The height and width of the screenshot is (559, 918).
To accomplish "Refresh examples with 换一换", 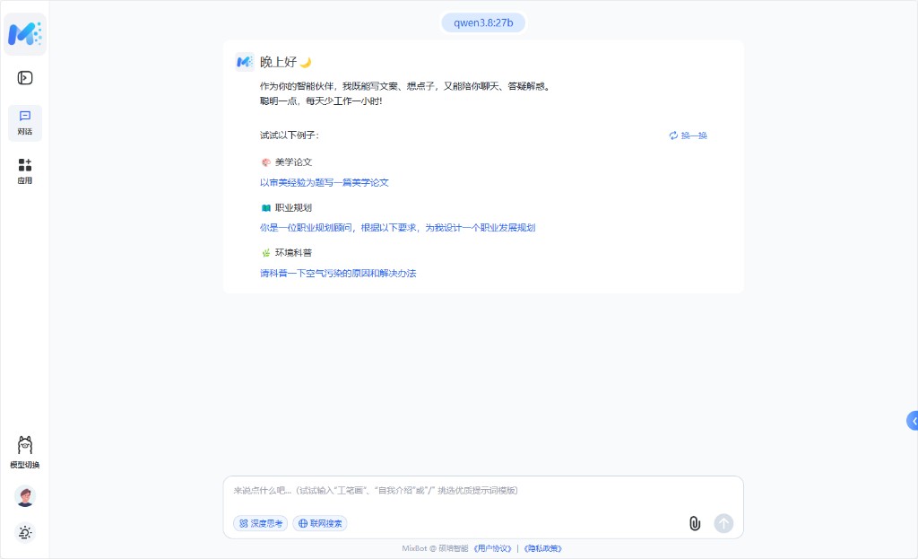I will pos(688,135).
